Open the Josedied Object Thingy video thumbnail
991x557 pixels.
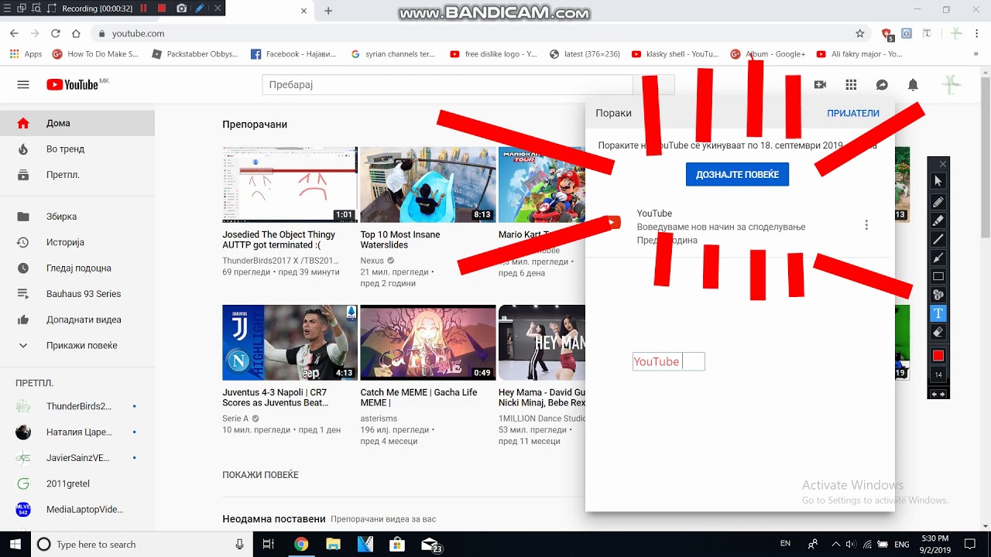(290, 185)
